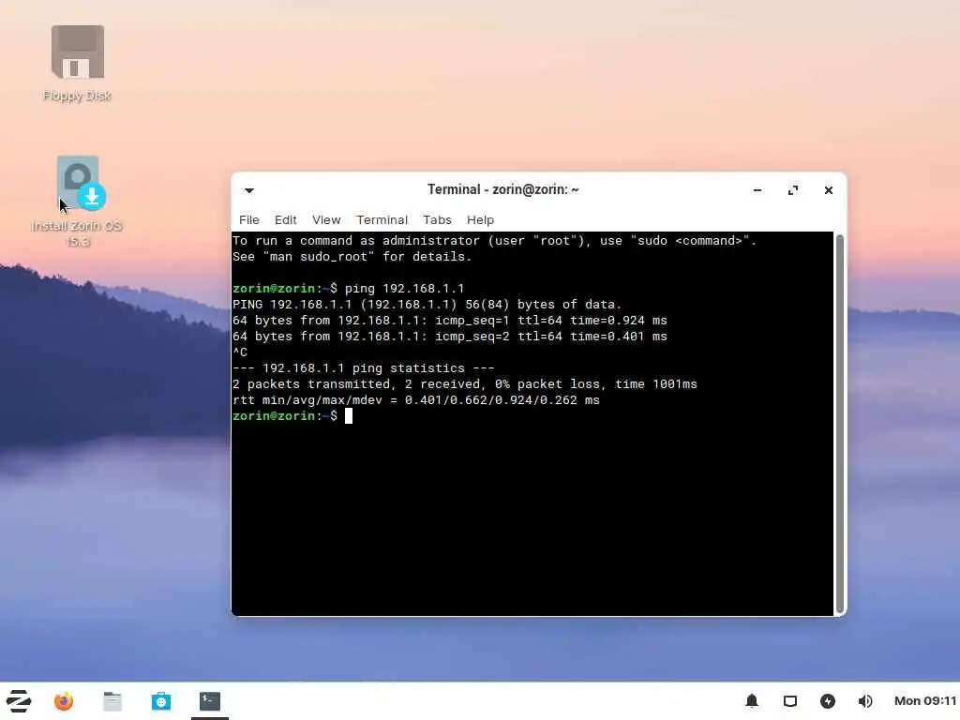Click the line with icmp_seq=2
This screenshot has width=960, height=720.
click(x=450, y=337)
